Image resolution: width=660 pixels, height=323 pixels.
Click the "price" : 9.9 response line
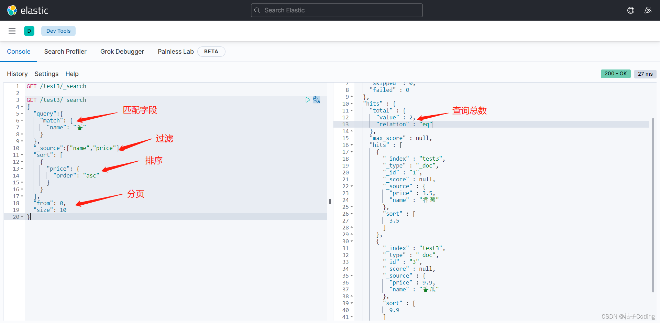pyautogui.click(x=412, y=282)
